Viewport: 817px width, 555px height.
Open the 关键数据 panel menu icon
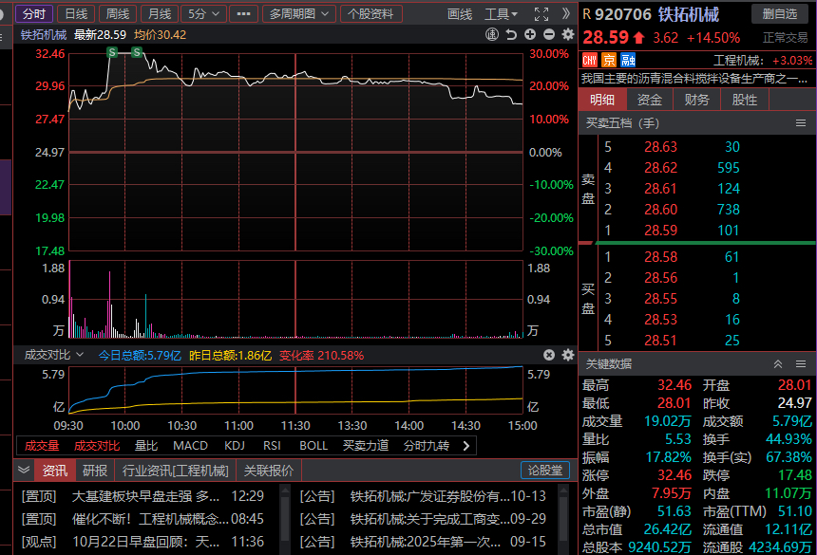pos(801,363)
